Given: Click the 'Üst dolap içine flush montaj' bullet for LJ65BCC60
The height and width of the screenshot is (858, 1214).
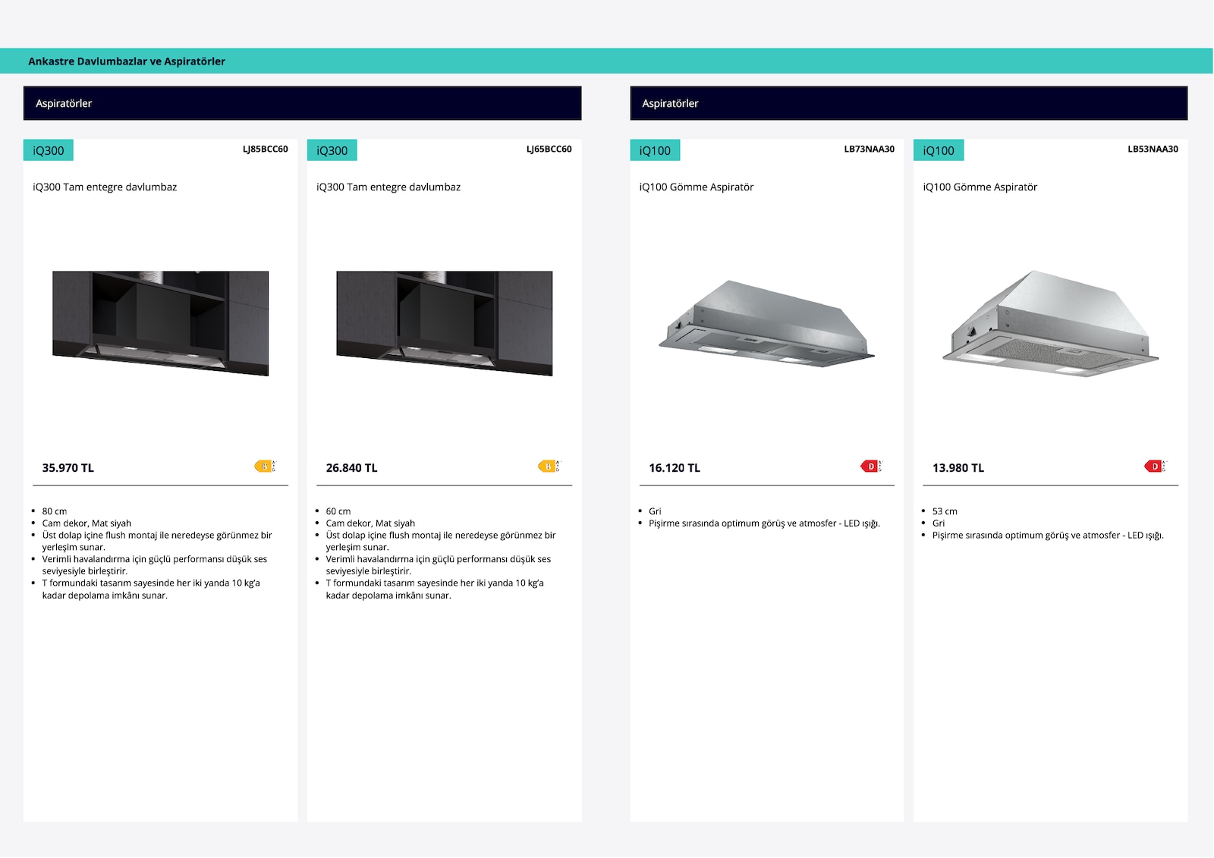Looking at the screenshot, I should tap(441, 541).
